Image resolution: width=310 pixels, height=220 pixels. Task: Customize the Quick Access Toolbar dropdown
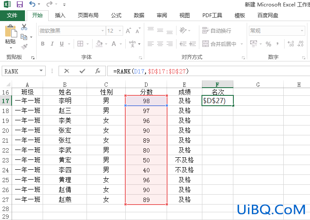(64, 4)
